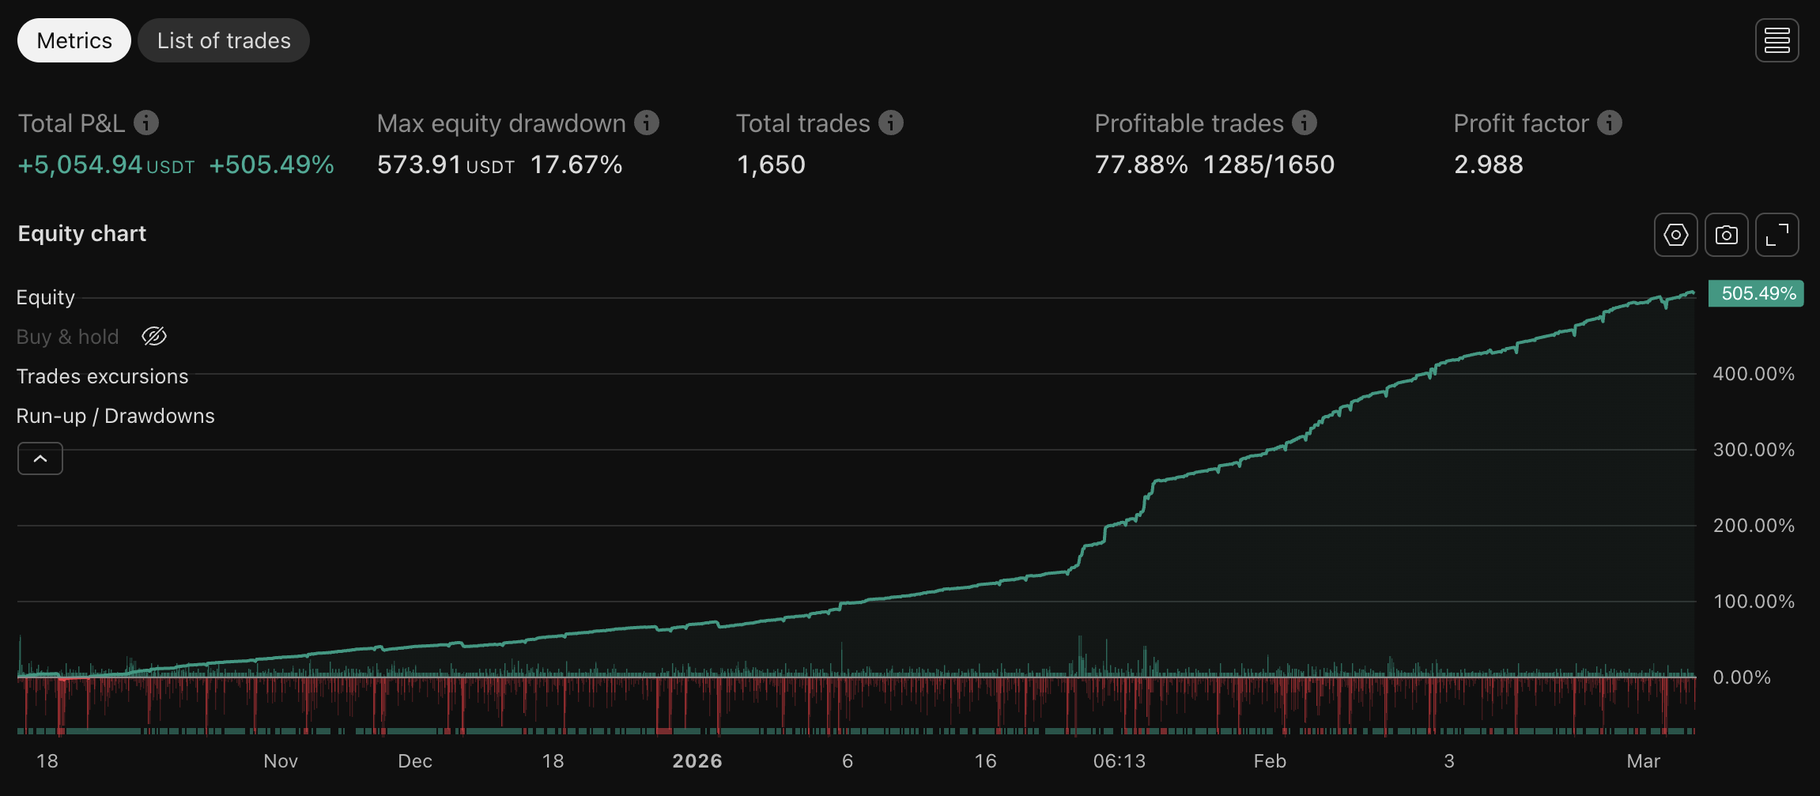Click the +505.49% total P&L percentage
Screen dimensions: 1820x796
[x=271, y=164]
